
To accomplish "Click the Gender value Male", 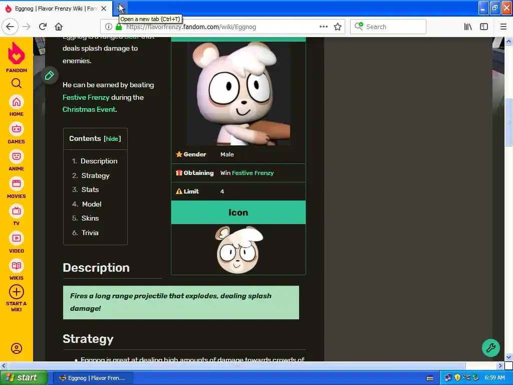I will coord(227,154).
